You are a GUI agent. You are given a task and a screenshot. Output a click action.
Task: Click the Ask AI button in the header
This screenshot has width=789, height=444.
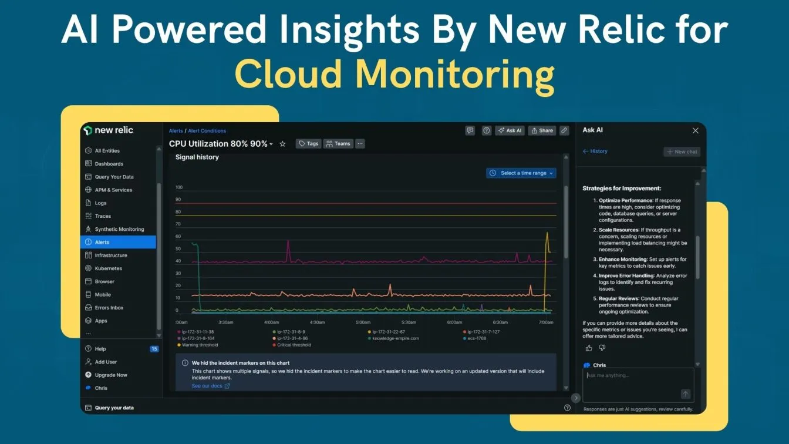coord(510,130)
